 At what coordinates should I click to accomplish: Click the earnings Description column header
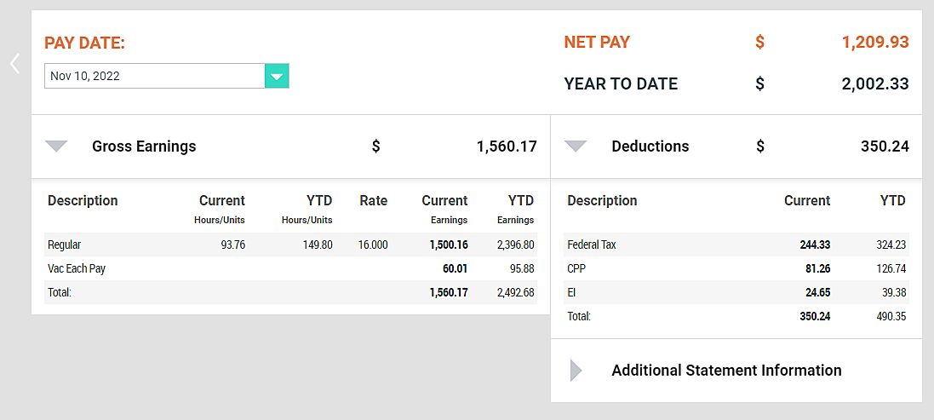coord(83,201)
